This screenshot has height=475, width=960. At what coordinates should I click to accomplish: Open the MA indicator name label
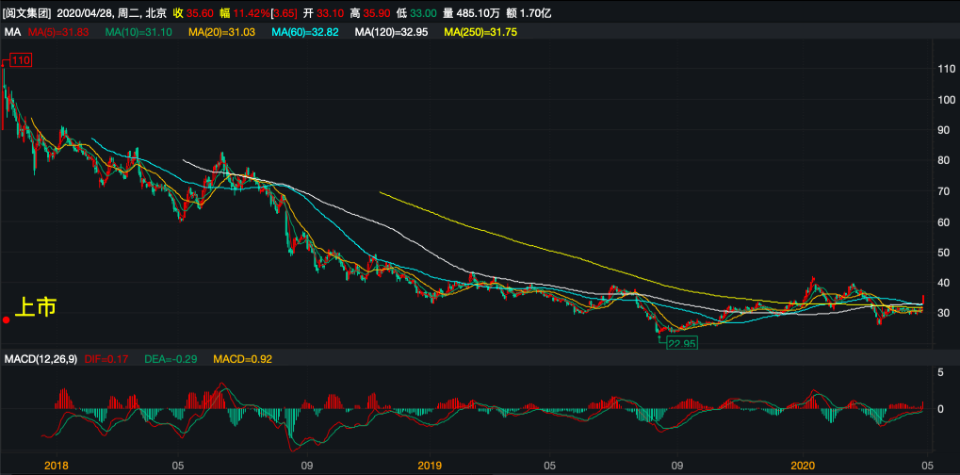pos(12,32)
